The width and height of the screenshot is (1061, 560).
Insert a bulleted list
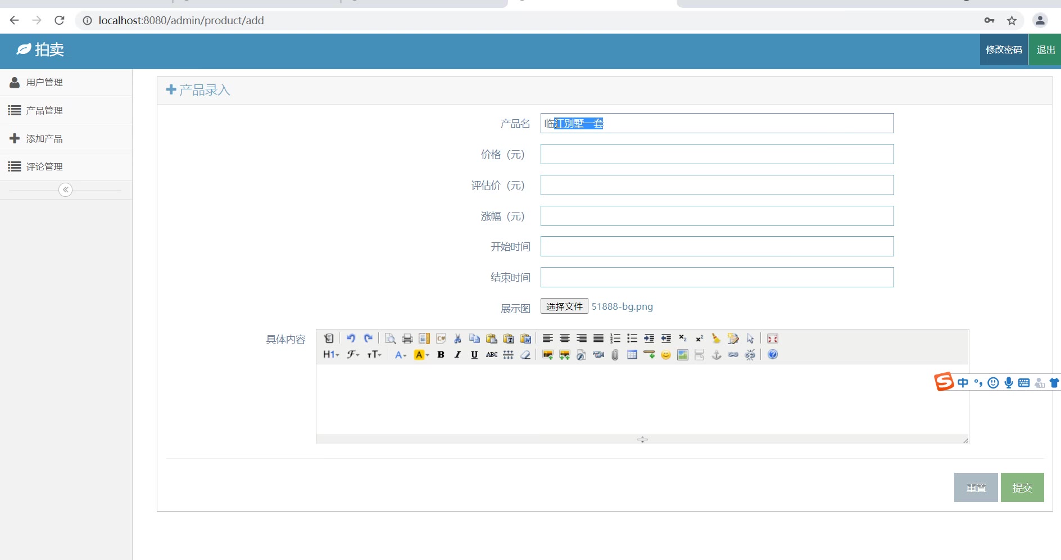click(632, 338)
